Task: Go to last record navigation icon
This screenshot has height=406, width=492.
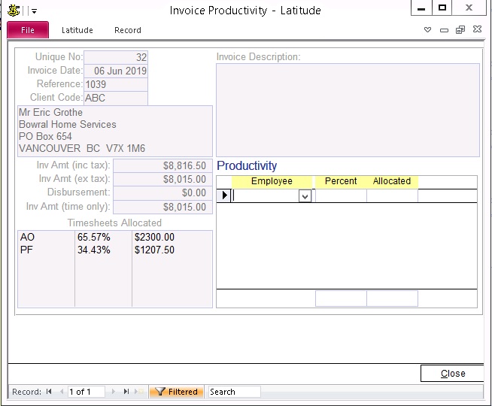Action: tap(126, 392)
